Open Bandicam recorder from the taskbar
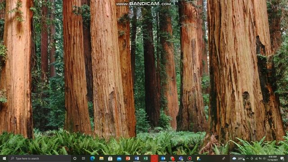 189,158
